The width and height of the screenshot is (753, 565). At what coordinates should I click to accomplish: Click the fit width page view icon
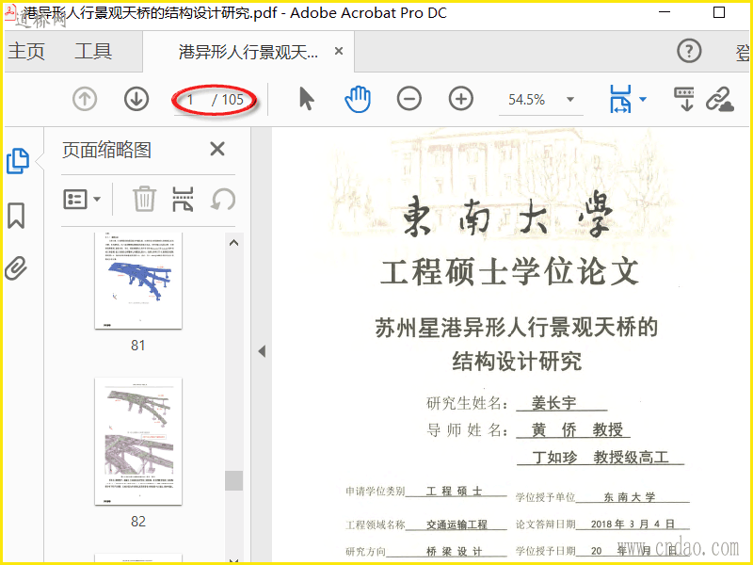(620, 99)
